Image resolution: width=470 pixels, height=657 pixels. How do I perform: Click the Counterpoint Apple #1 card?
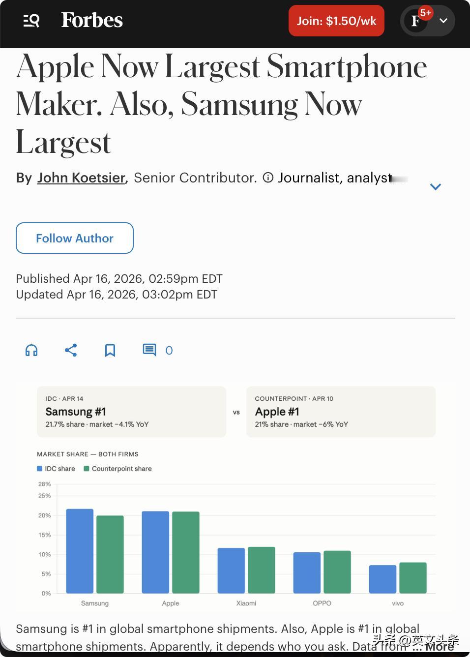pyautogui.click(x=341, y=412)
